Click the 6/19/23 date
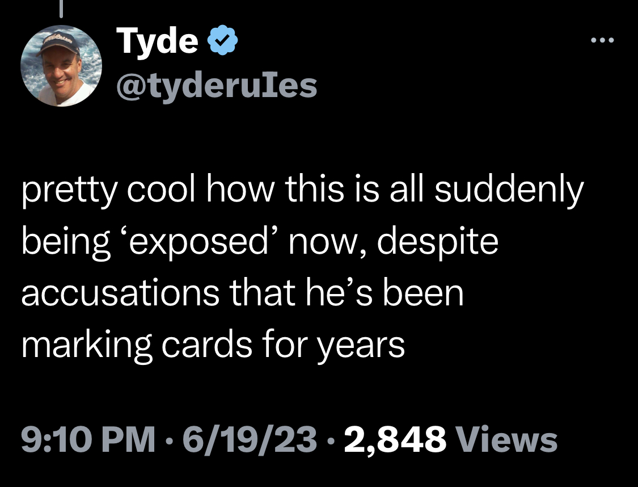 point(250,440)
